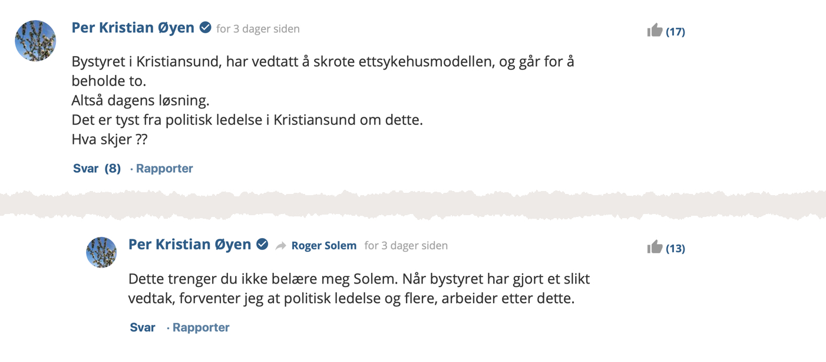Click thumbs-up icon on the reply comment

tap(655, 248)
